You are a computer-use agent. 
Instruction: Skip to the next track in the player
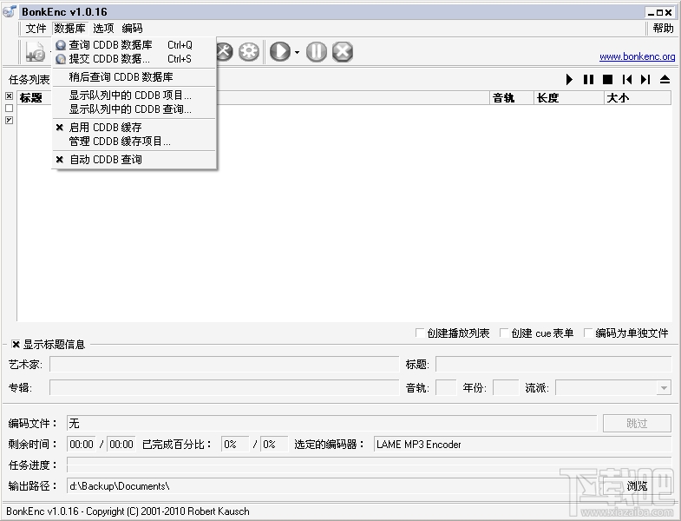point(645,80)
